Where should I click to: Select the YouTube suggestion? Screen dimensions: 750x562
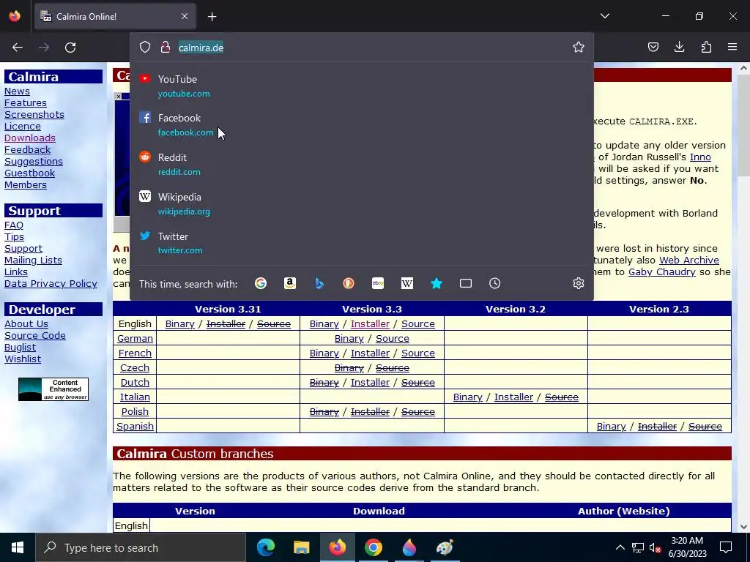pyautogui.click(x=362, y=86)
